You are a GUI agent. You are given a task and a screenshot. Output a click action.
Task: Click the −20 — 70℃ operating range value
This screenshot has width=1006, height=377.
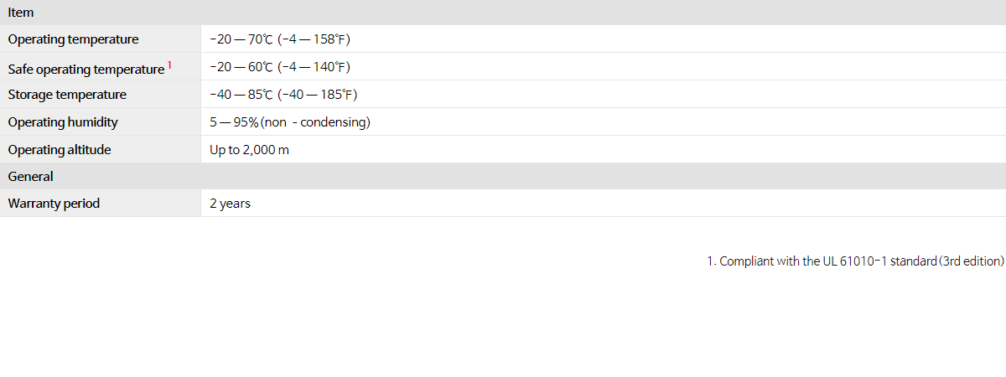click(241, 39)
